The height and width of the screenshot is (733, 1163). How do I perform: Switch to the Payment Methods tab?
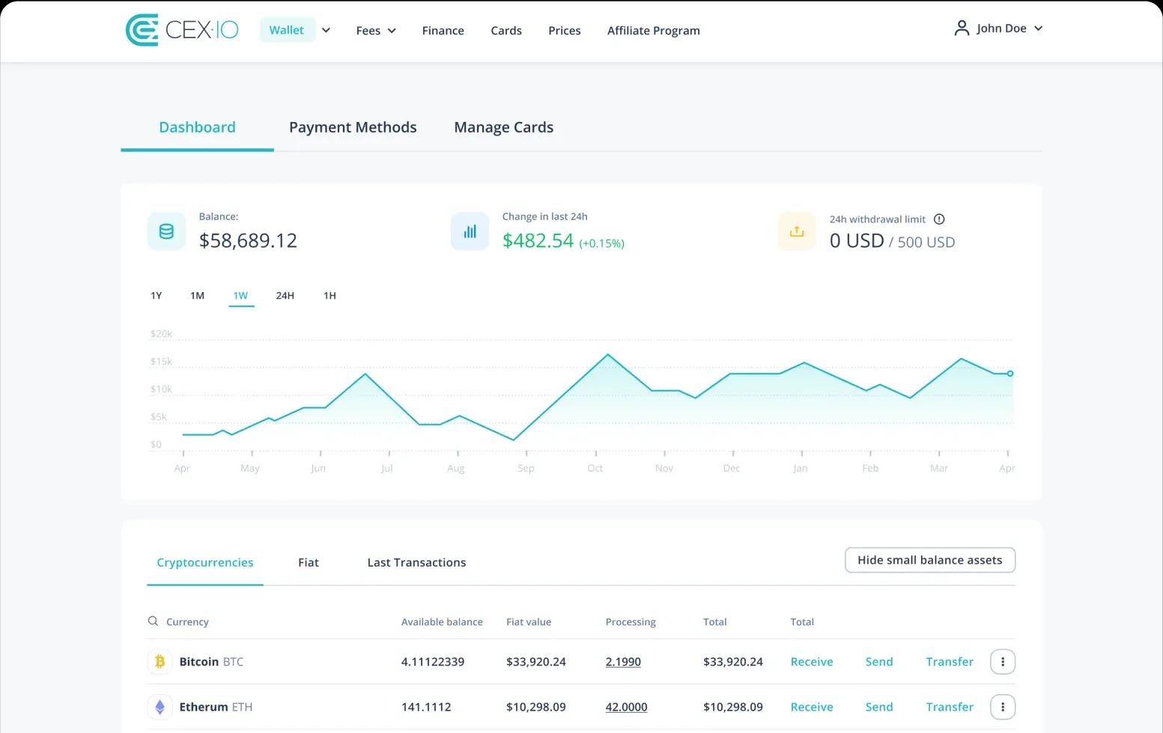(353, 127)
